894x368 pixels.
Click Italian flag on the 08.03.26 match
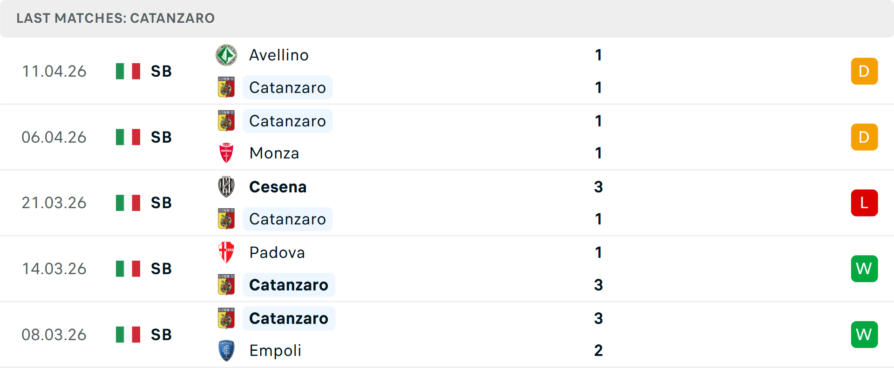coord(128,335)
